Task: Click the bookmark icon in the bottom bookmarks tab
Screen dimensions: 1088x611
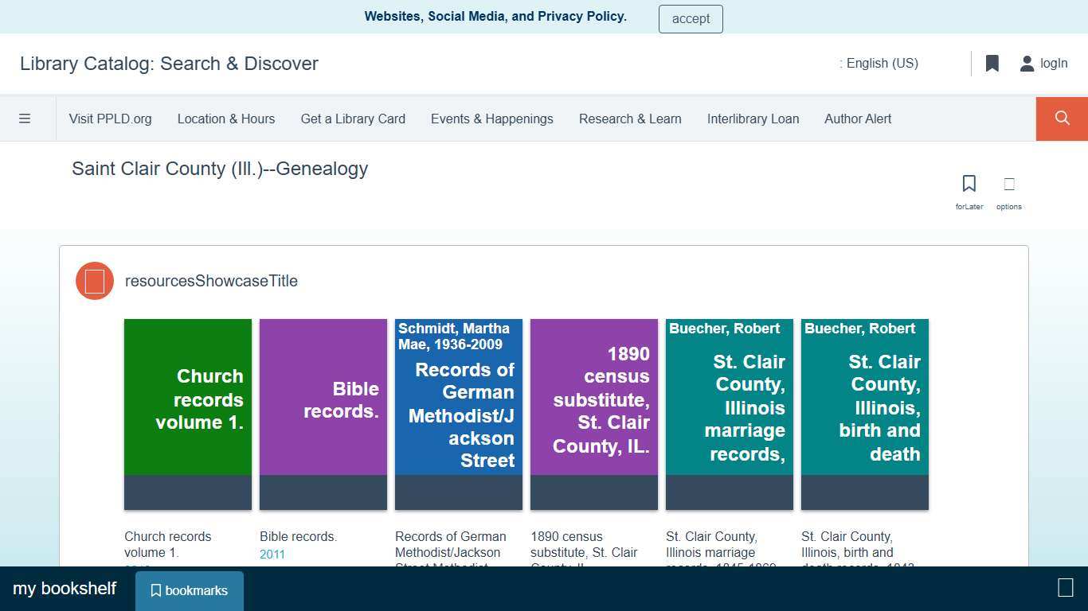Action: pyautogui.click(x=156, y=590)
